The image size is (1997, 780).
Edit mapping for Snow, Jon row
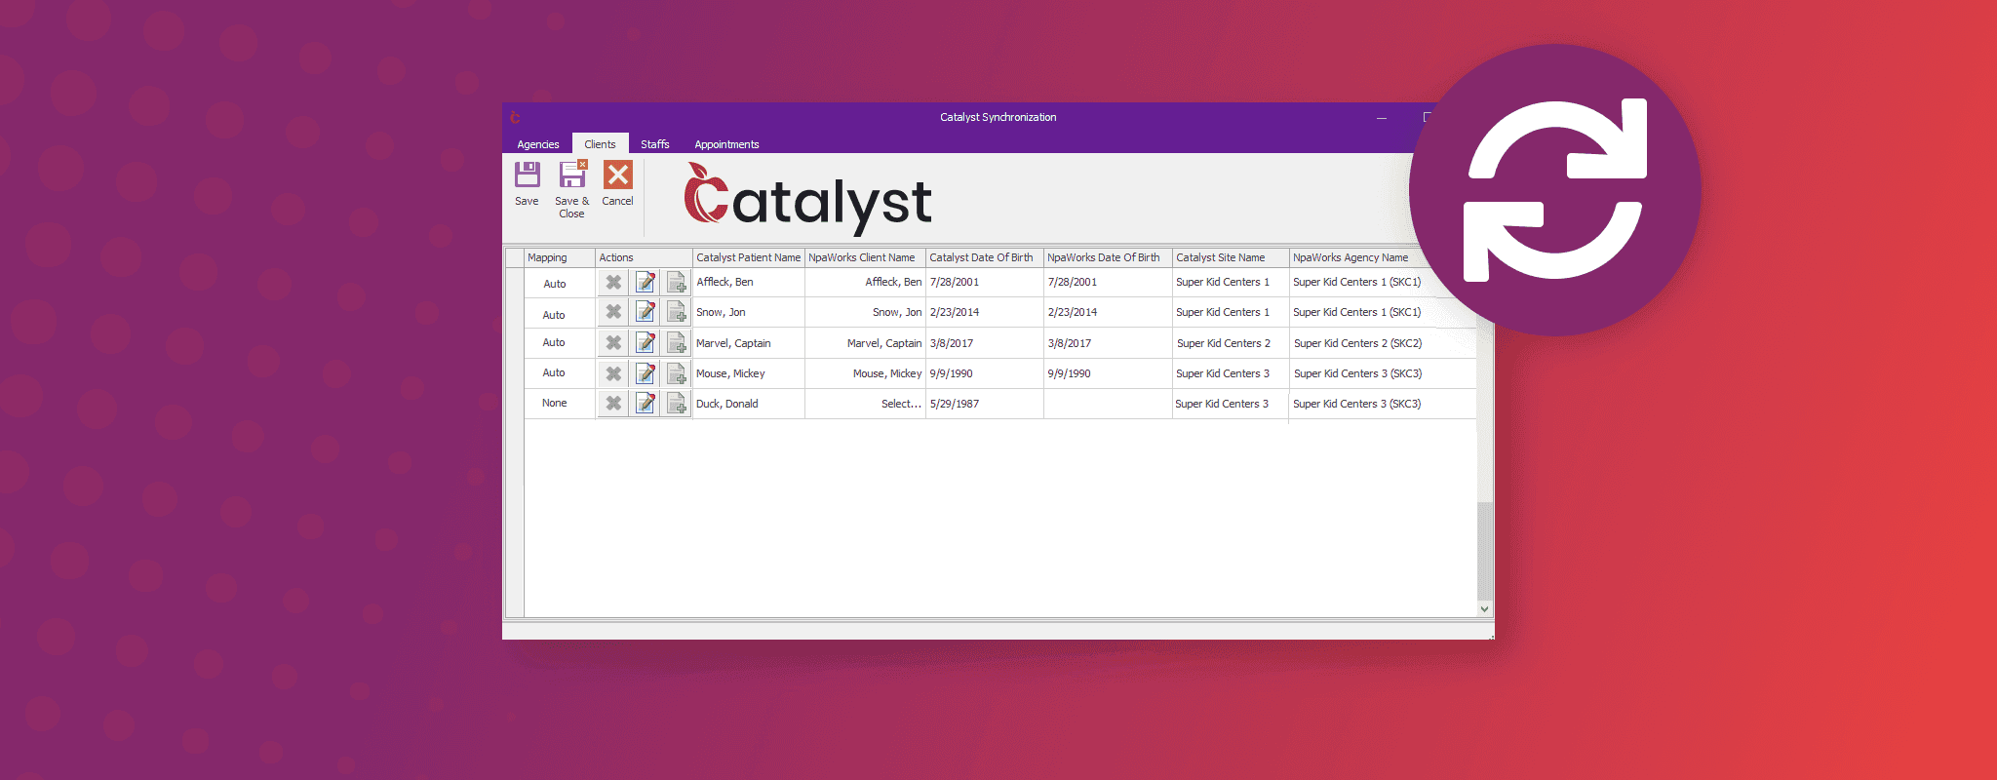click(x=645, y=313)
